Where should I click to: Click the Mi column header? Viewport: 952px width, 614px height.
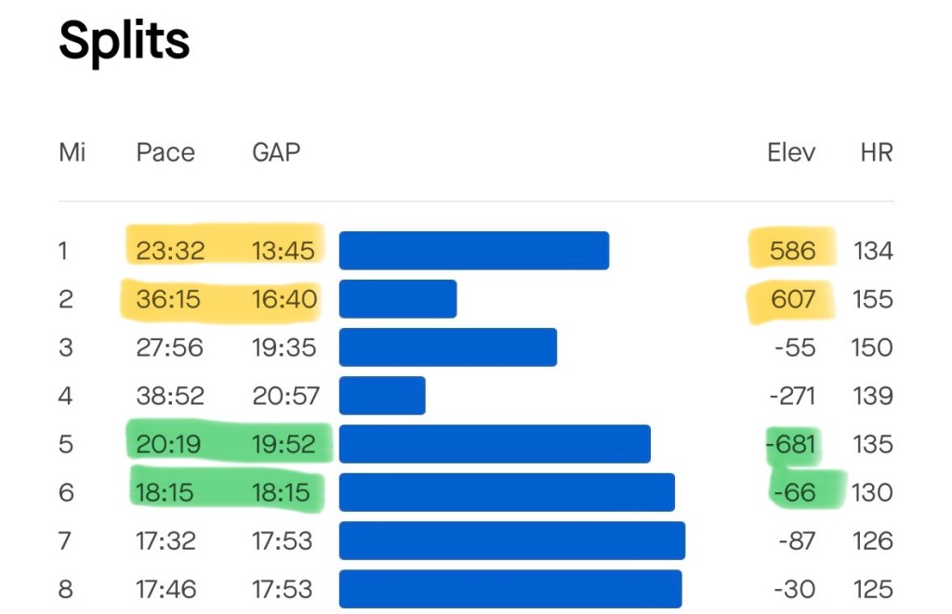point(72,152)
